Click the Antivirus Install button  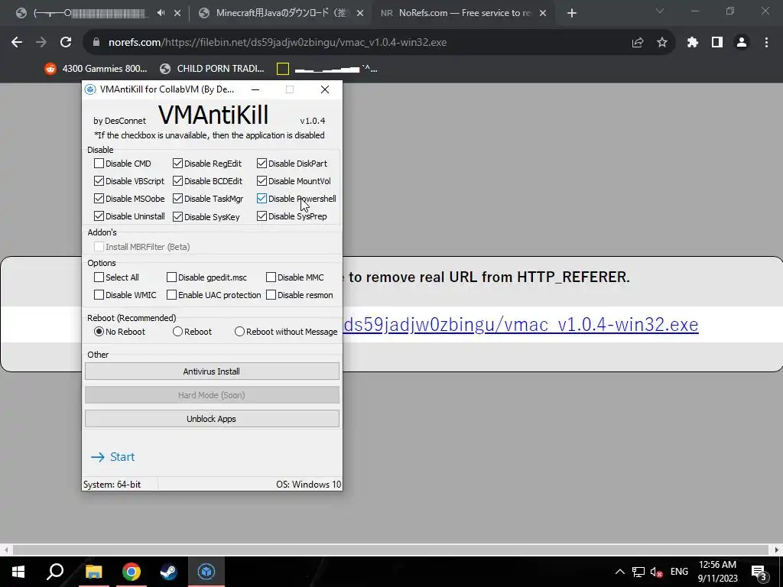pos(212,371)
